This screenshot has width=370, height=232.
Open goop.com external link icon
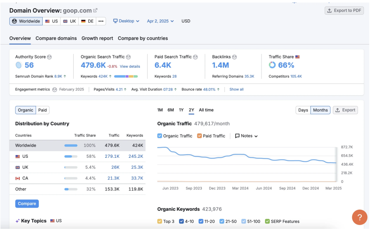click(95, 10)
